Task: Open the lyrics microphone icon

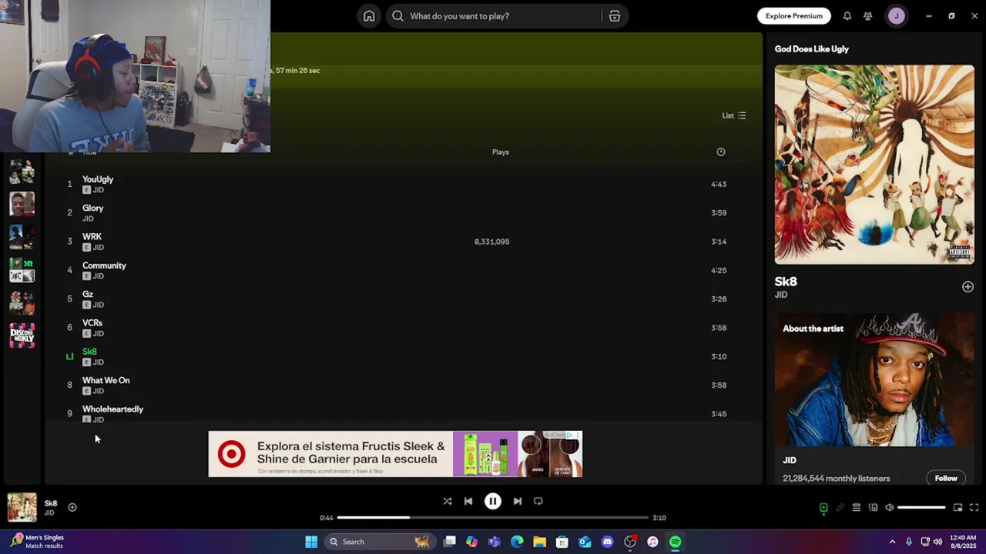Action: [x=840, y=508]
